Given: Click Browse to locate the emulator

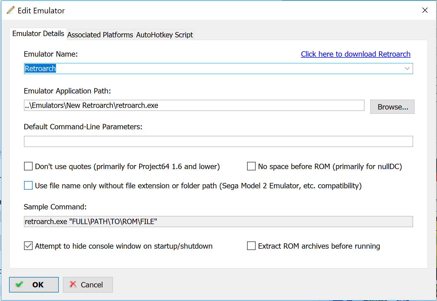Looking at the screenshot, I should pyautogui.click(x=392, y=107).
